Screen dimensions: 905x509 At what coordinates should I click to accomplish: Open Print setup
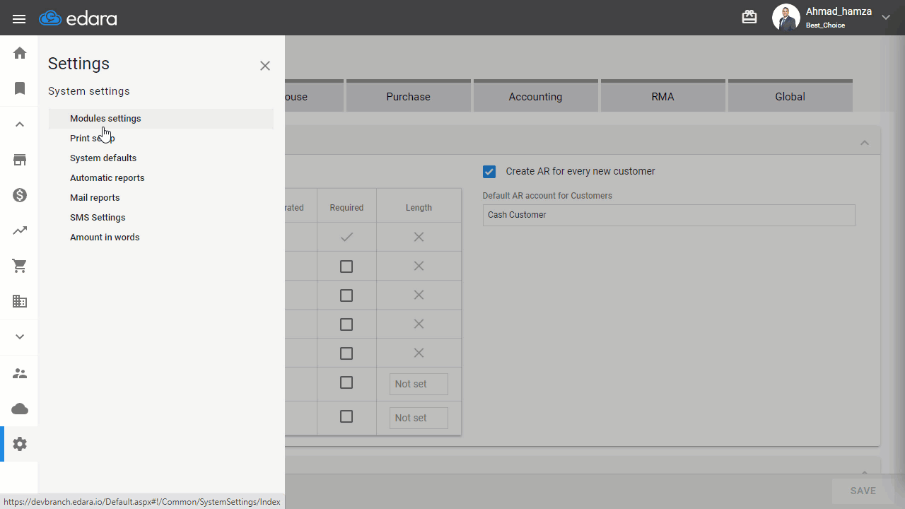pyautogui.click(x=161, y=139)
